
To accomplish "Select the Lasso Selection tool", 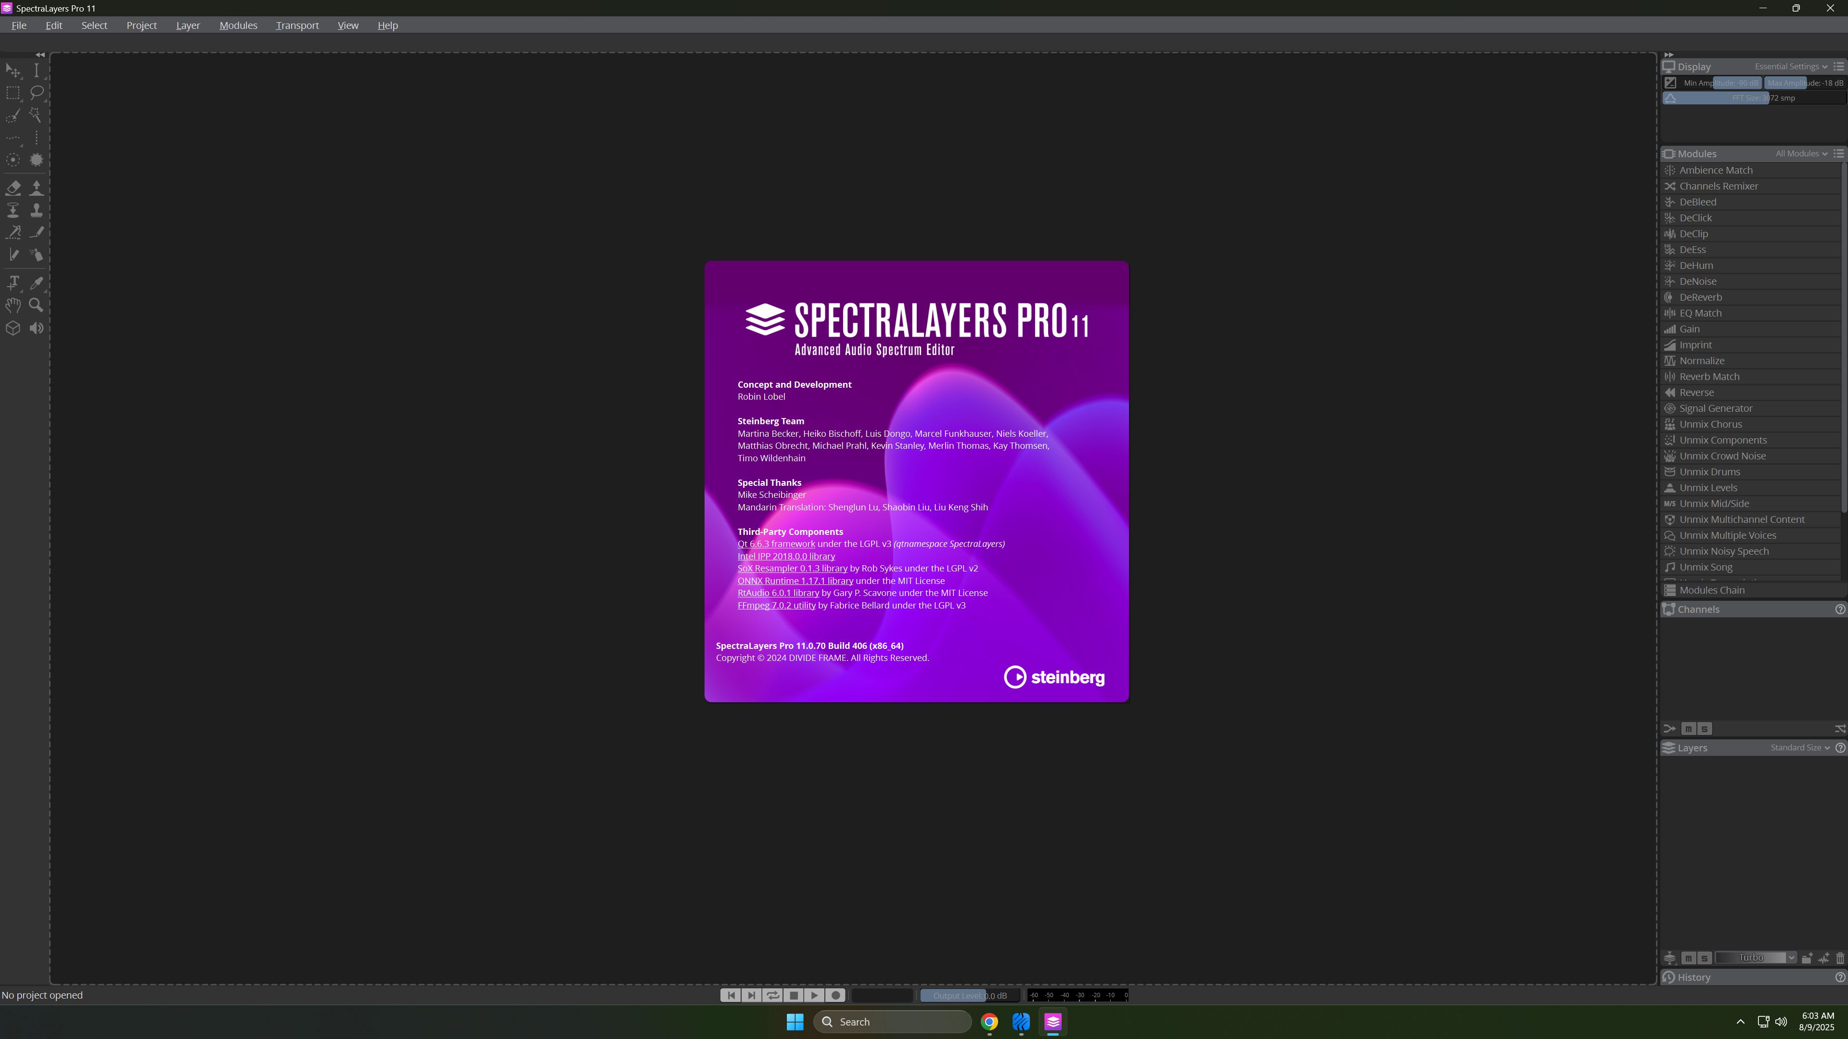I will tap(37, 92).
